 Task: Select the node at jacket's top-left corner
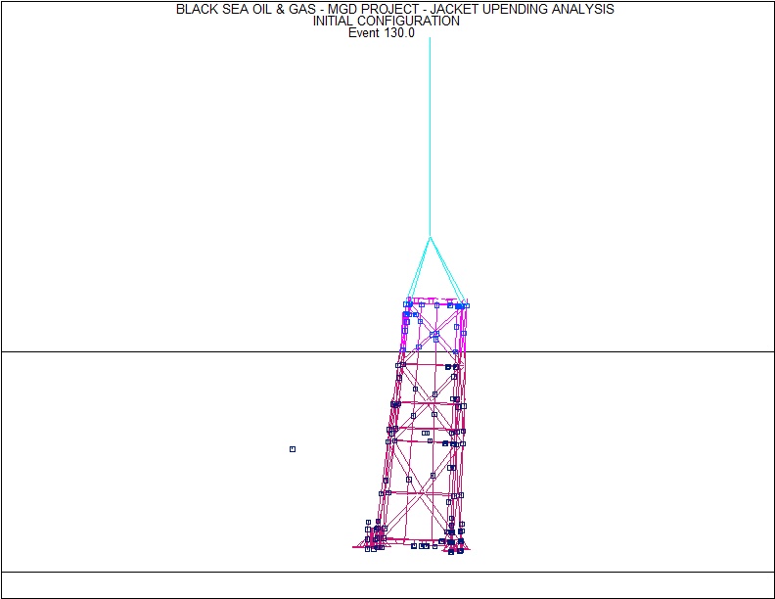(x=407, y=304)
